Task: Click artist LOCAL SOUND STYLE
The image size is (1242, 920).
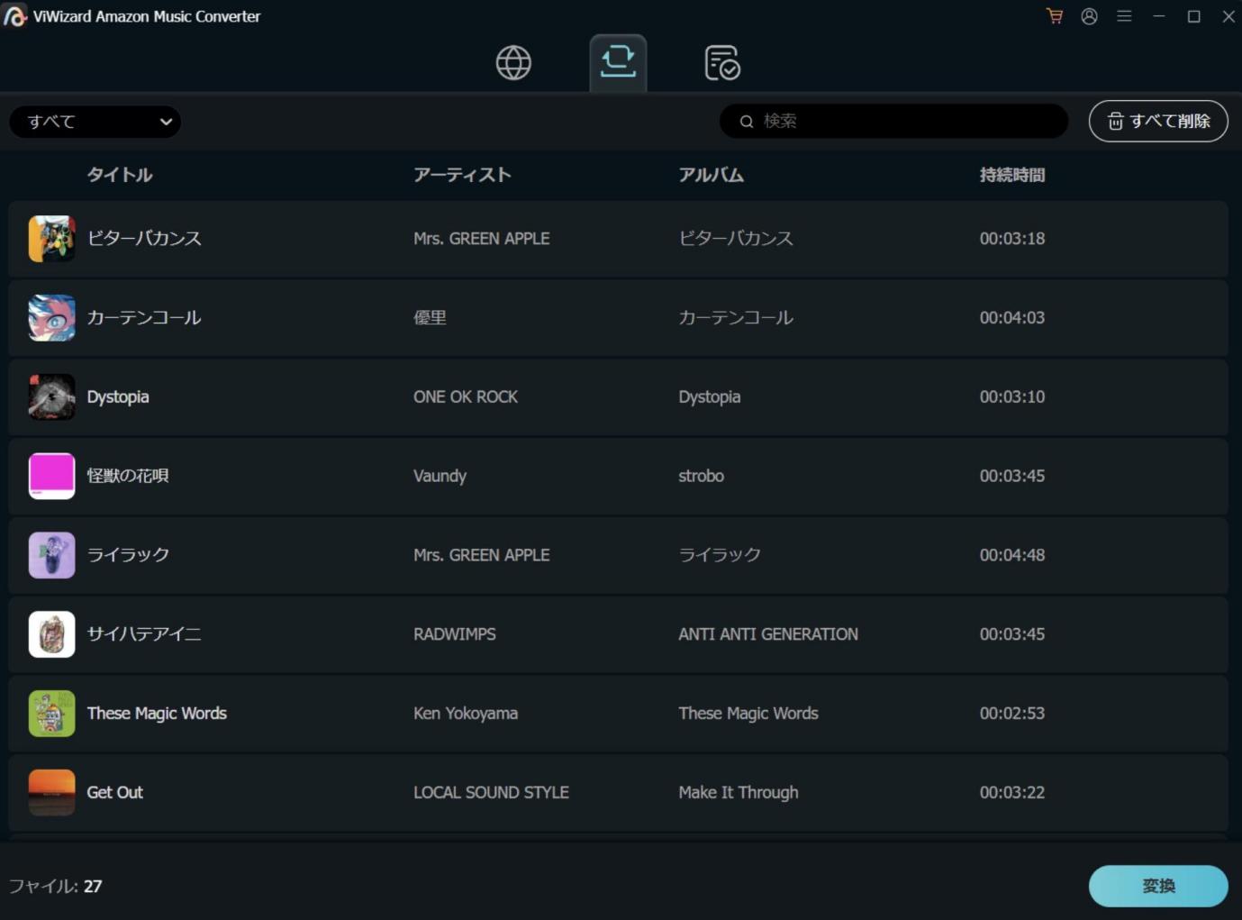Action: (x=491, y=792)
